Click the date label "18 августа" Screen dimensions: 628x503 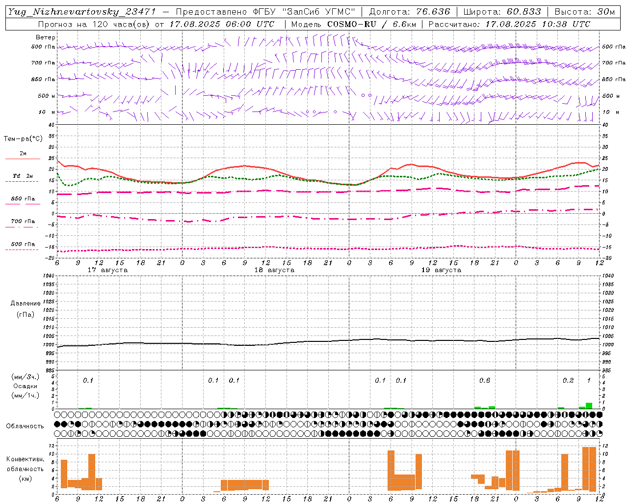(x=274, y=270)
